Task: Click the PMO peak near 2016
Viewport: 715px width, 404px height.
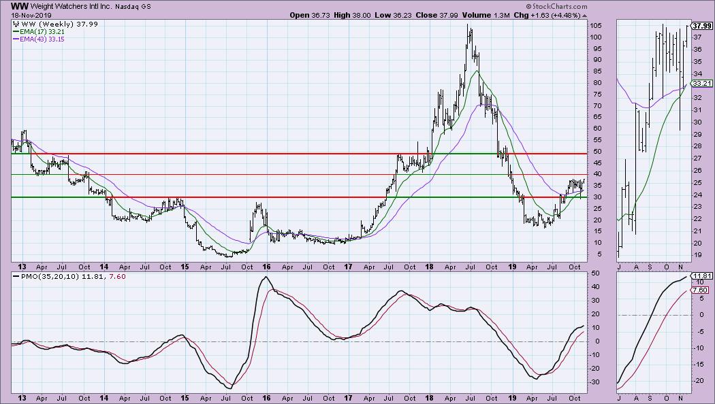Action: click(266, 277)
